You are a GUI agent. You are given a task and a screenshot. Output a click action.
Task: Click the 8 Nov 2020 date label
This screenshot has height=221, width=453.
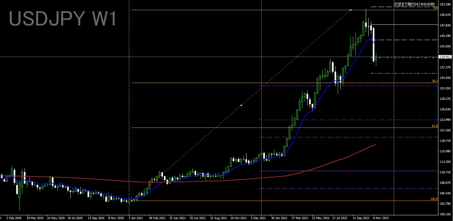pos(116,218)
